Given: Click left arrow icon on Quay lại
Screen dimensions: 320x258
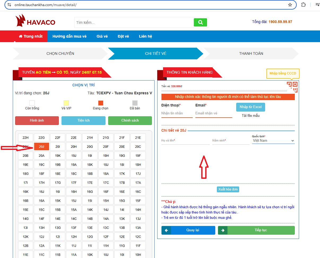Looking at the screenshot, I should click(x=166, y=230).
